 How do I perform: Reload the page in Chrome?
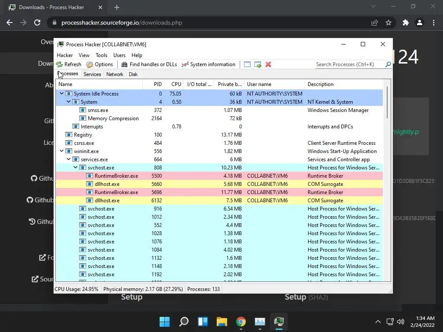pos(37,22)
